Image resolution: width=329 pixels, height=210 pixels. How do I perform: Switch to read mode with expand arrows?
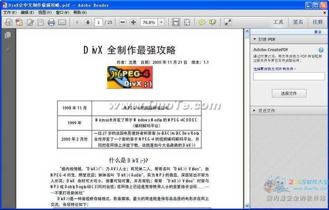228,22
